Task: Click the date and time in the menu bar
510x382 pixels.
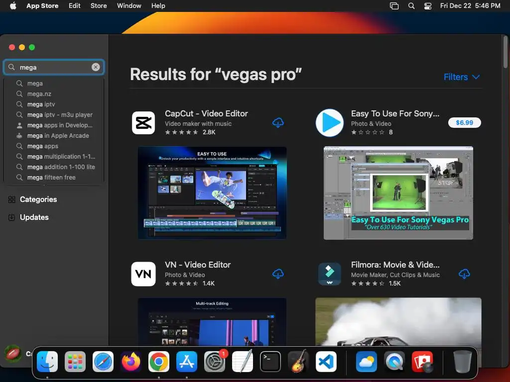Action: click(470, 5)
